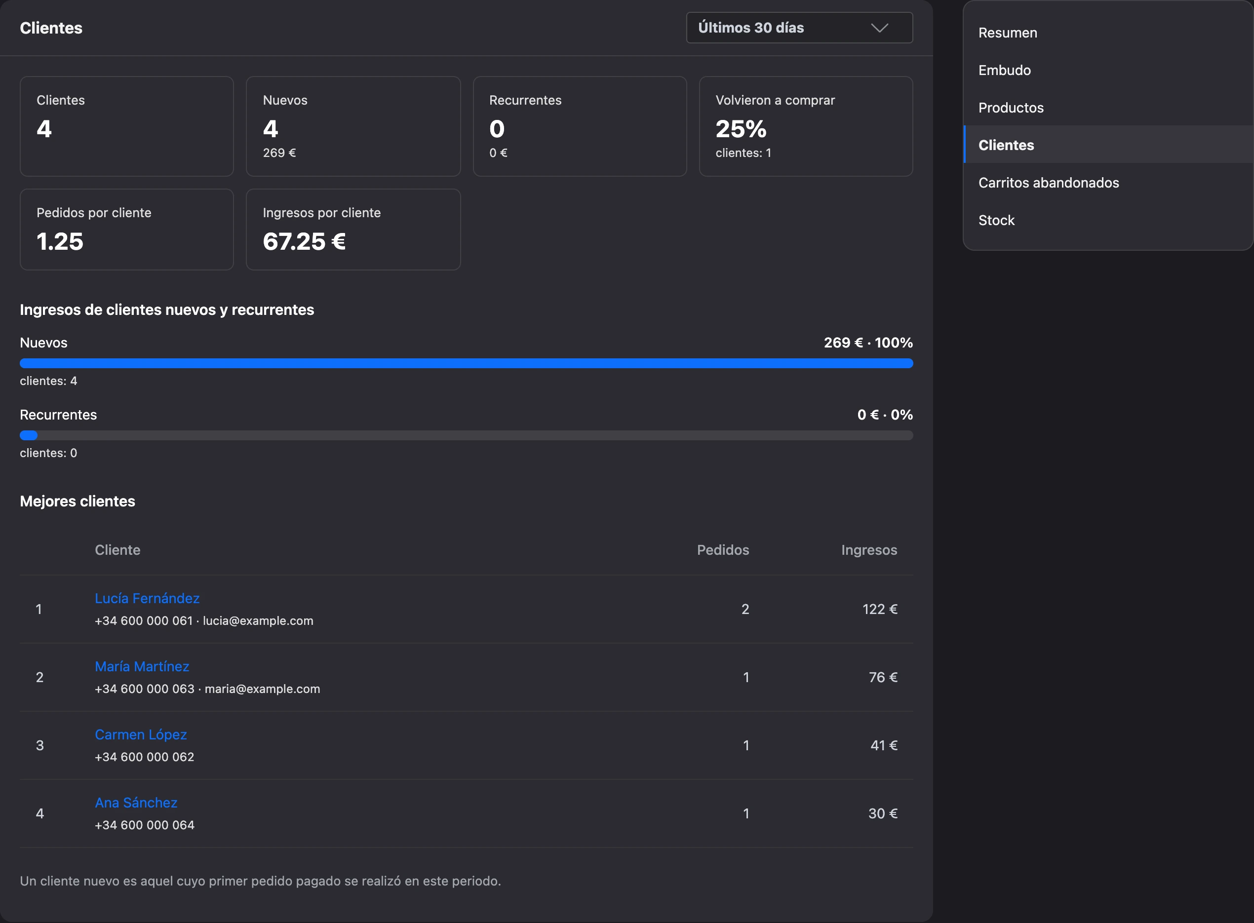This screenshot has width=1254, height=923.
Task: Click the Volvieron a comprar 25% card
Action: click(x=806, y=126)
